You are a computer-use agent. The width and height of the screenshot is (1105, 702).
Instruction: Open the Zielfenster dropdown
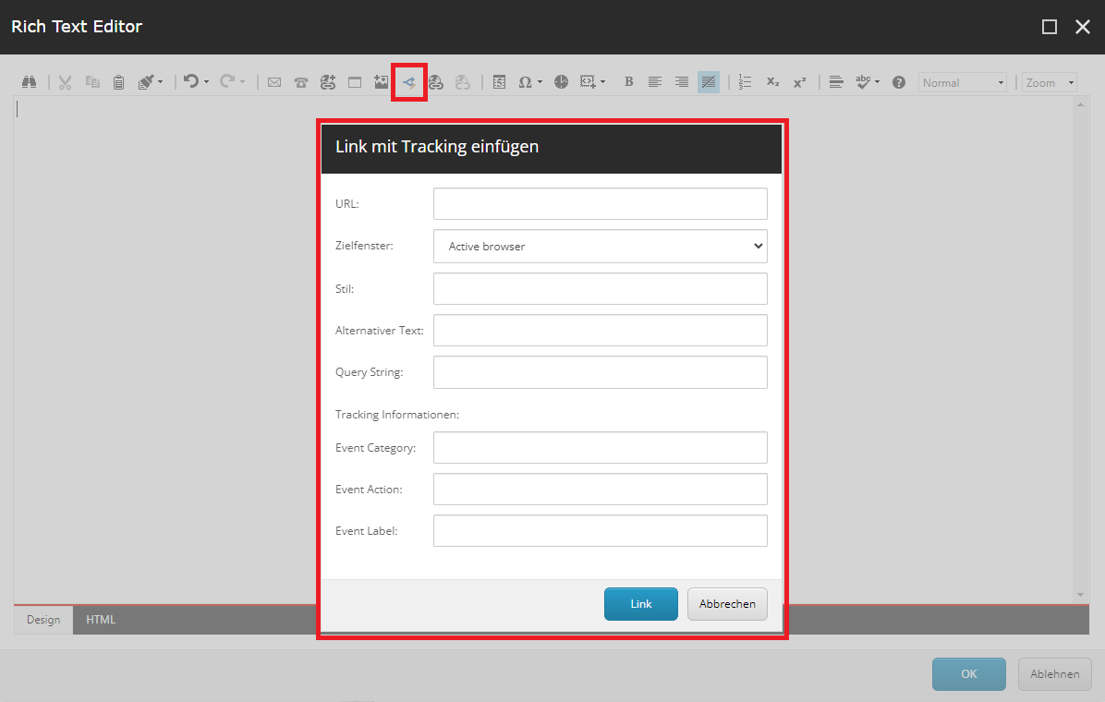tap(600, 247)
